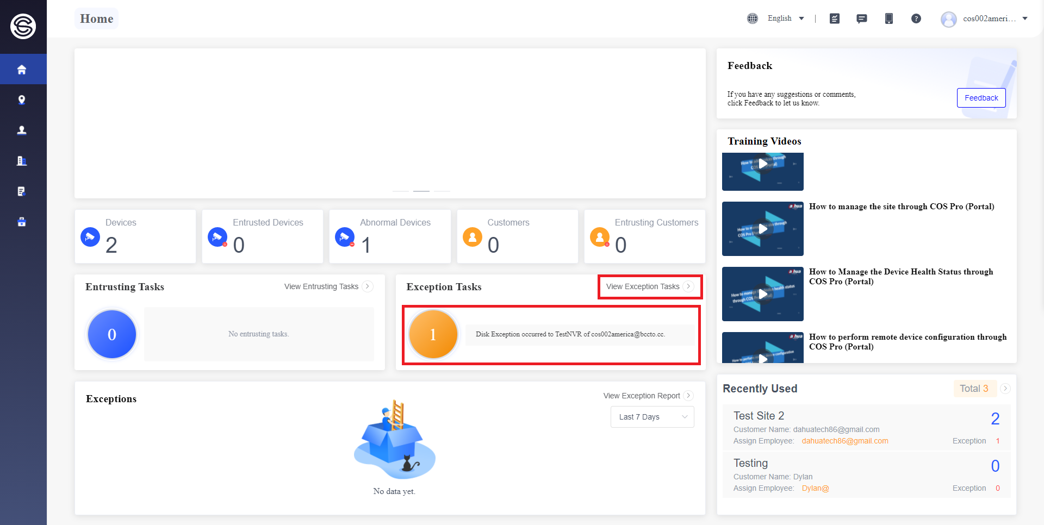
Task: Click the Test Site 2 device count 2
Action: 995,418
